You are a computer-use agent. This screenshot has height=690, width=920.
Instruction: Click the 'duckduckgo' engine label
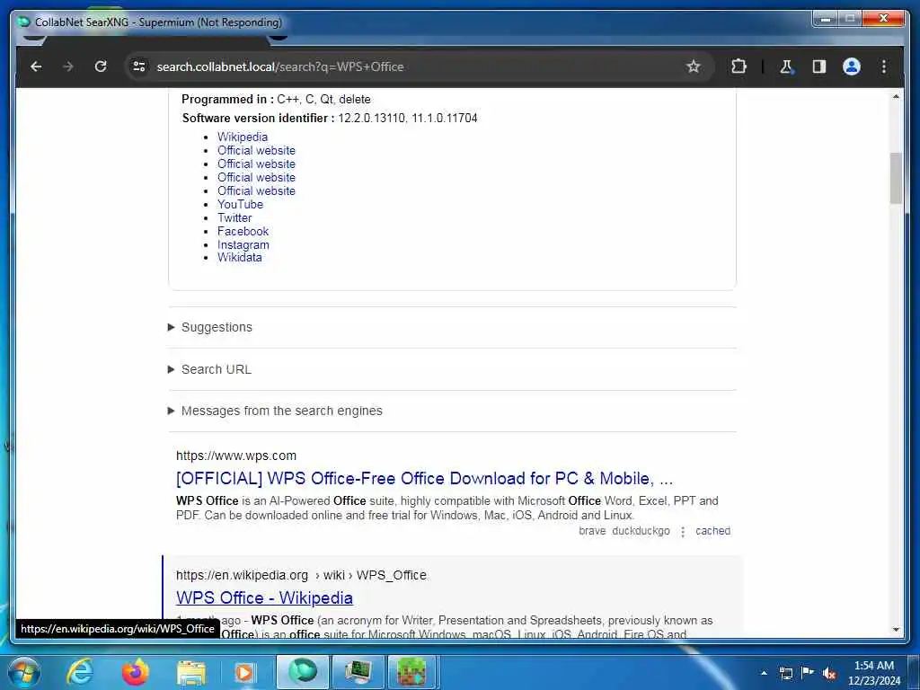click(641, 531)
